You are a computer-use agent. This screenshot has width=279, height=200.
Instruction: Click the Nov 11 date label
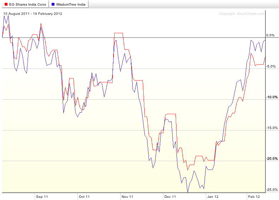coord(127,196)
